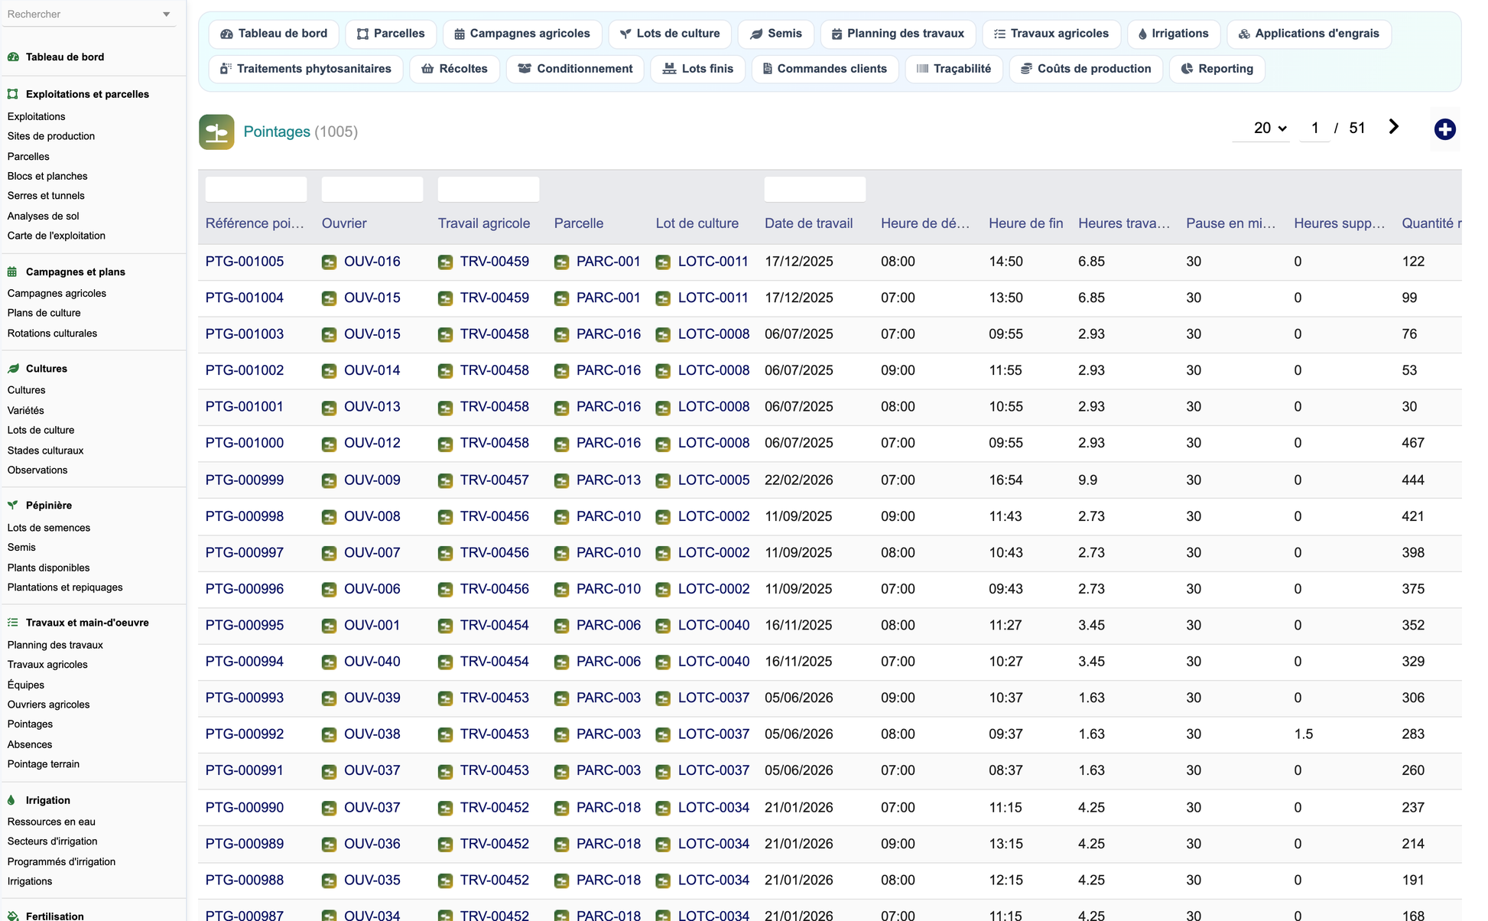Click the icon beside OUV-038
The height and width of the screenshot is (921, 1488).
329,735
